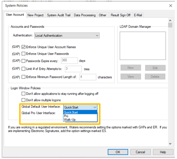Screen dimensions: 177x159
Task: Uncheck Enforce Unique User Account Names
Action: click(24, 47)
